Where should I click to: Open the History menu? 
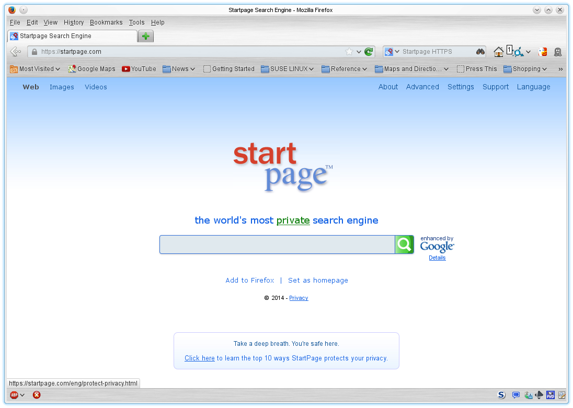click(73, 22)
